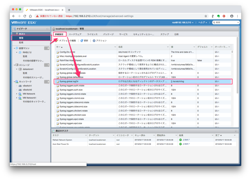Viewport: 251px width, 180px height.
Task: Click the VM Network port group icon
Action: (x=20, y=94)
